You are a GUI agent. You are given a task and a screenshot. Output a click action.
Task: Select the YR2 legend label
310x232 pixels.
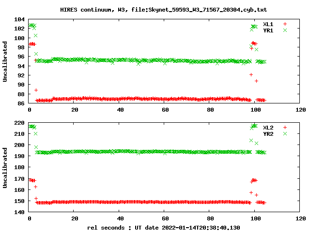click(268, 134)
